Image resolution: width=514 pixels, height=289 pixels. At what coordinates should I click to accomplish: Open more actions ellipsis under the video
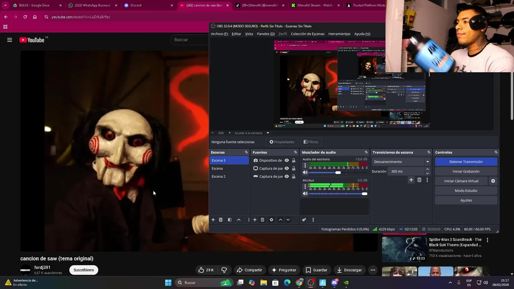(x=373, y=270)
